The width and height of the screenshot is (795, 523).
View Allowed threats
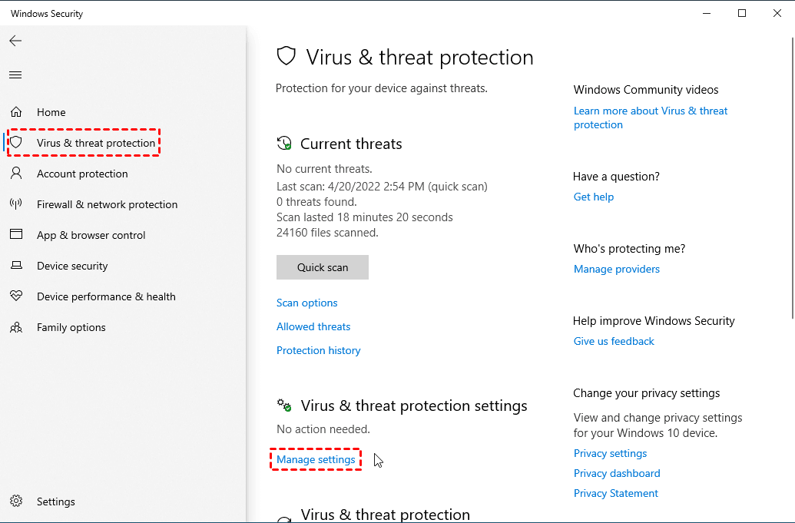[313, 326]
